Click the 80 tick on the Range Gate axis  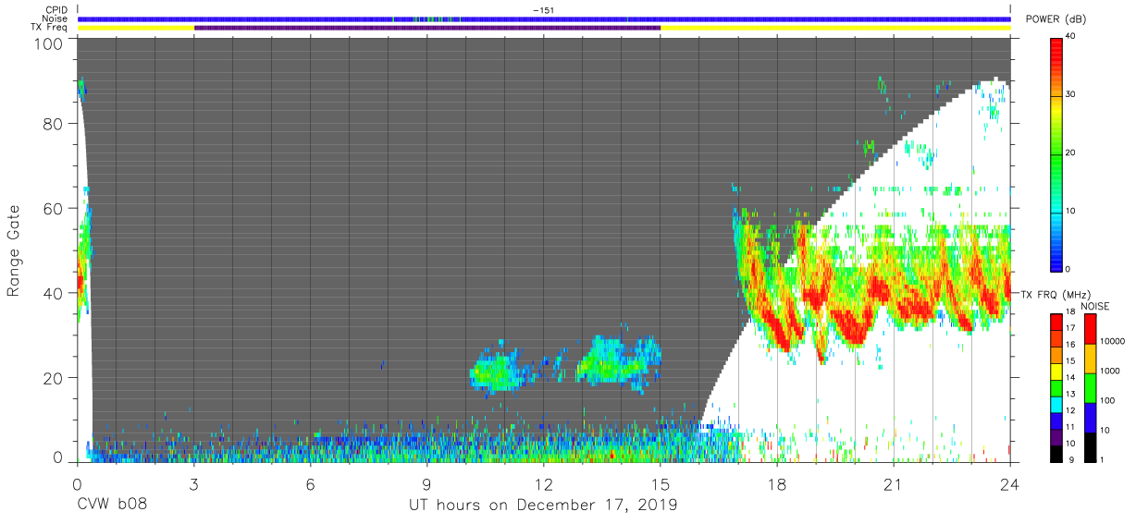pos(54,124)
